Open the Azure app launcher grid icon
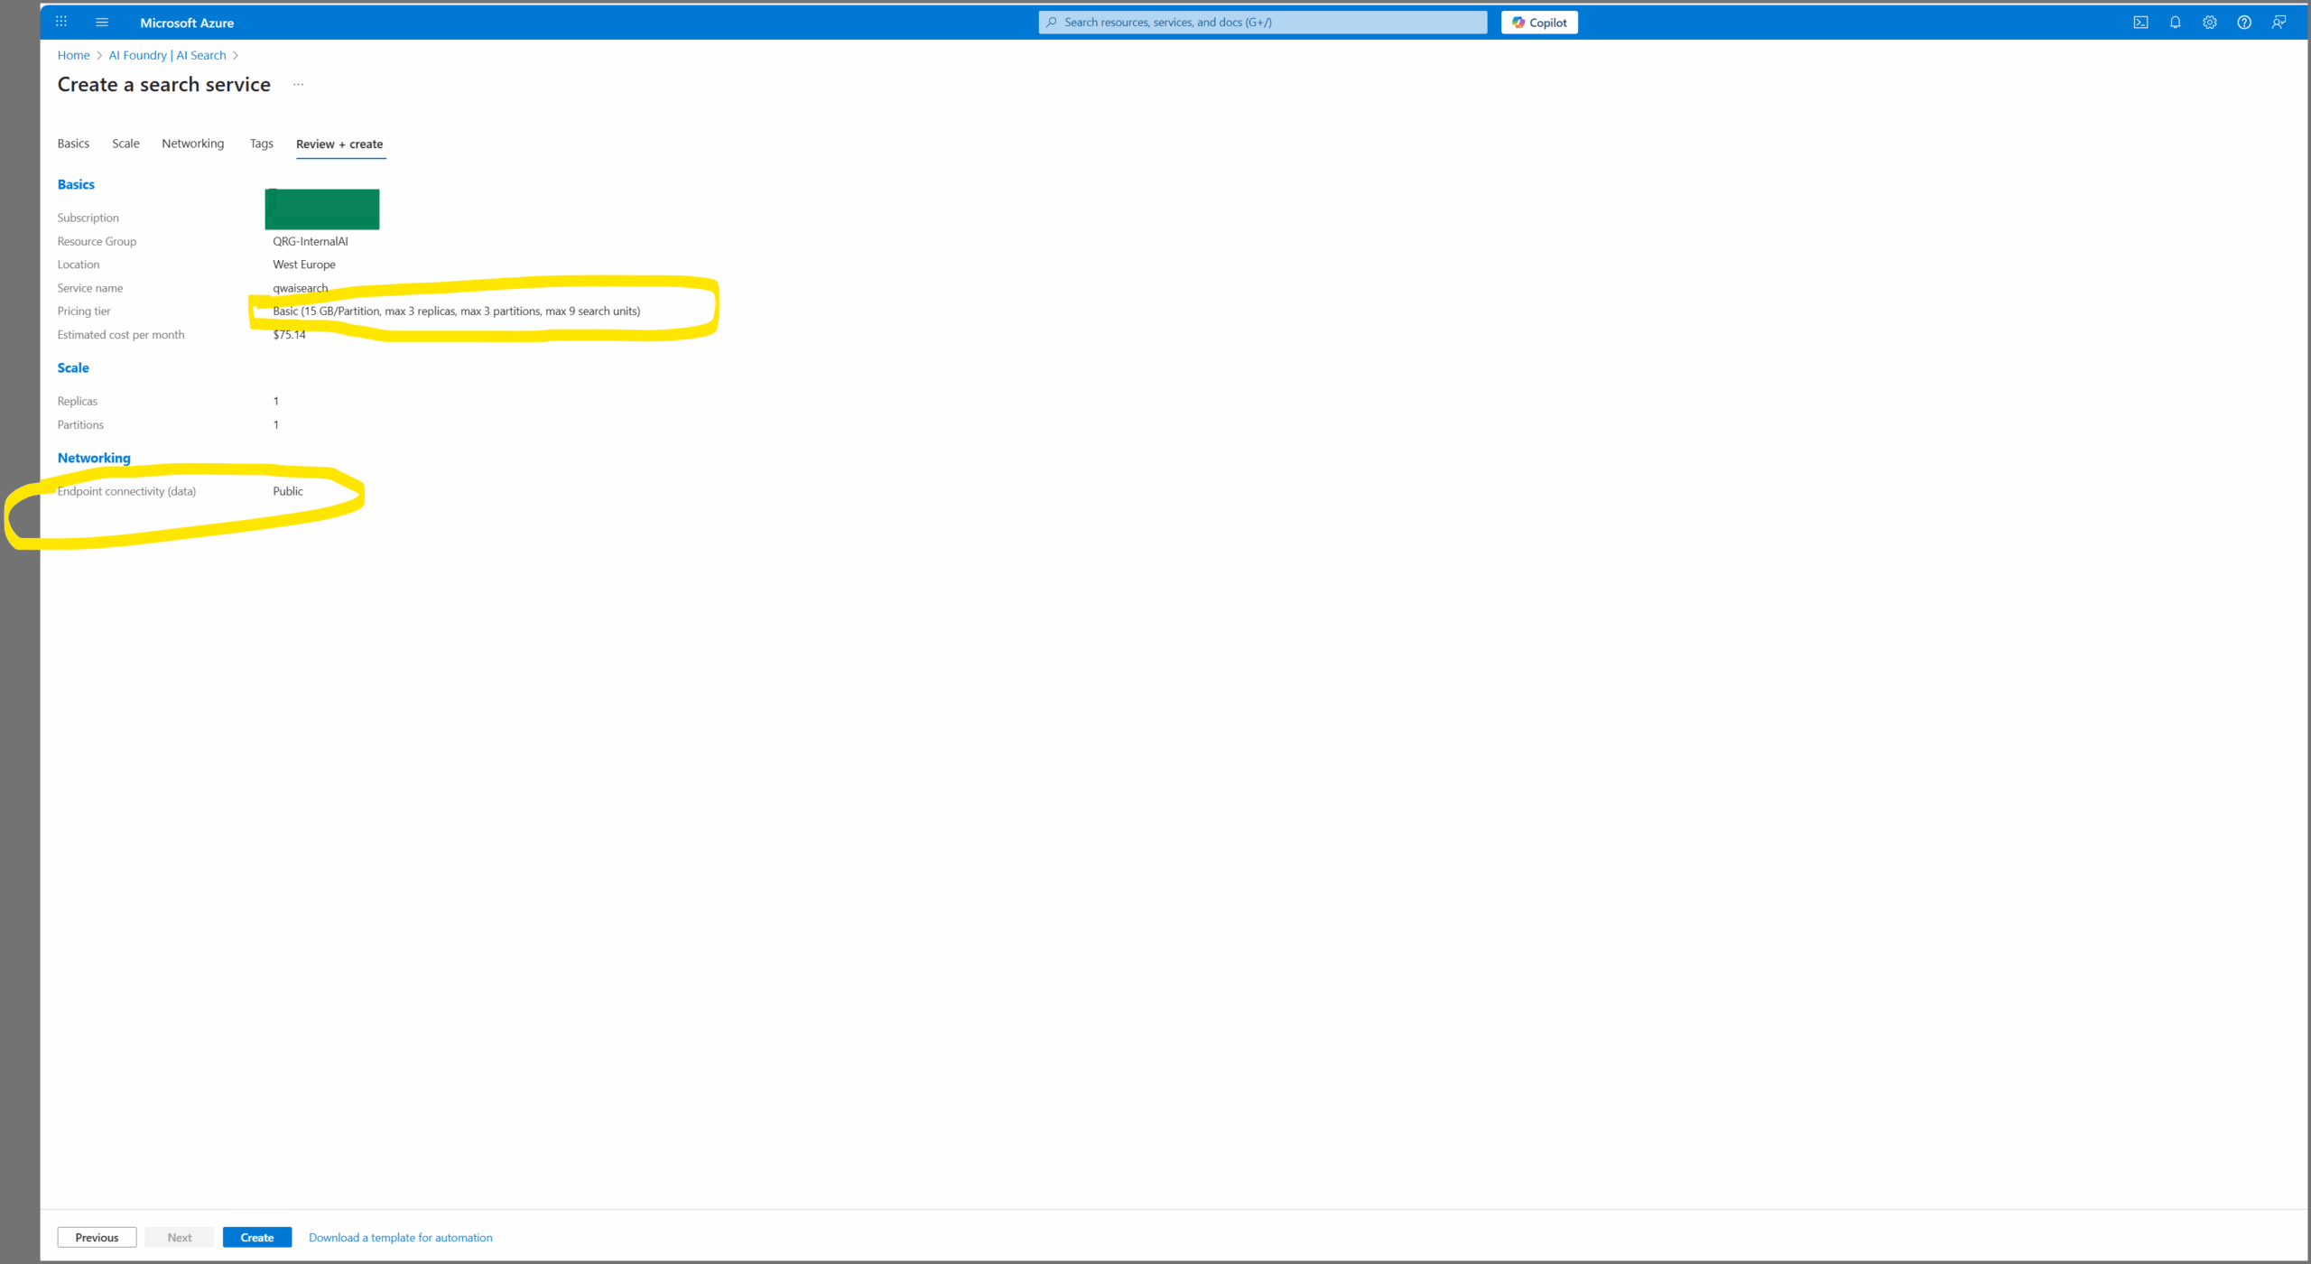The image size is (2311, 1264). (x=61, y=22)
